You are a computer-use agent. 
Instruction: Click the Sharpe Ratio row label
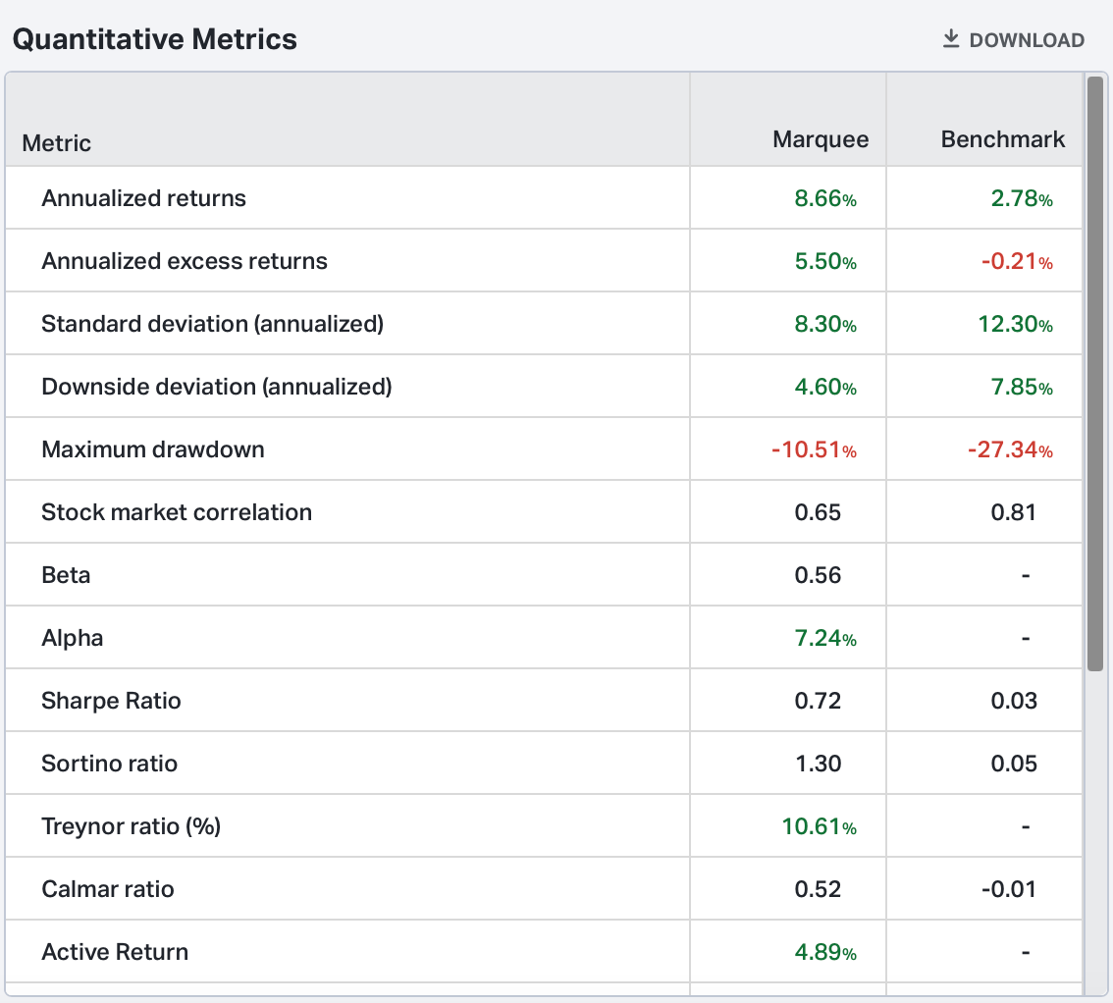(111, 701)
